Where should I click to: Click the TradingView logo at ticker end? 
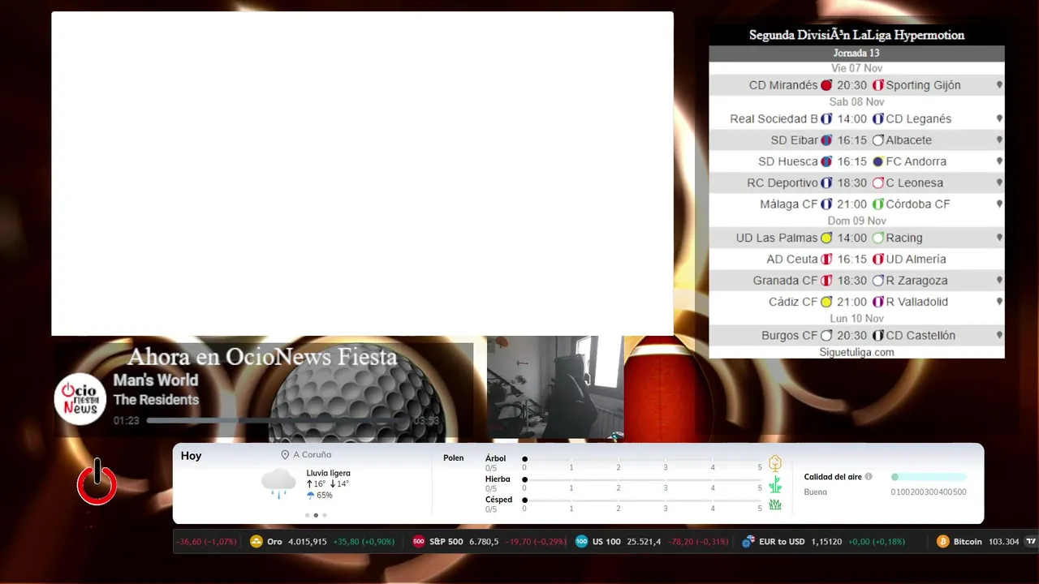tap(1031, 542)
